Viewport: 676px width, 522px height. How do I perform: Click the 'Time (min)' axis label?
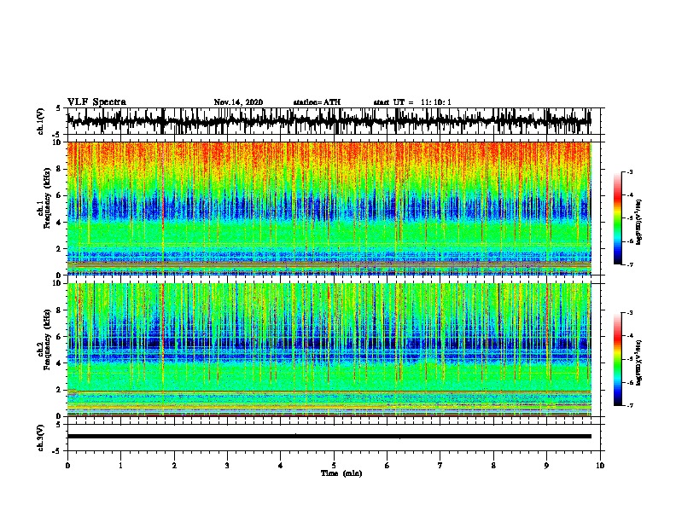[341, 473]
